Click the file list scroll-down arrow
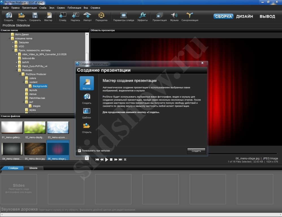Screen dimensions: 282x217 click(87, 159)
